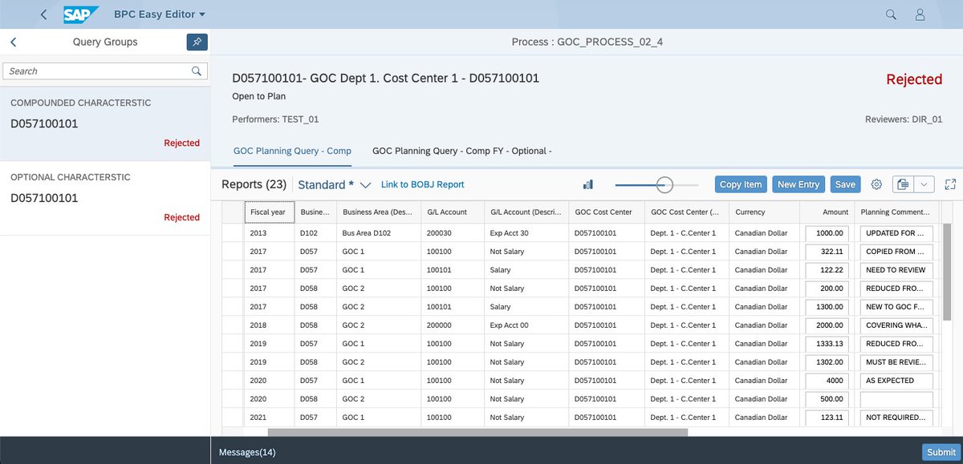Click the horizontal scrollbar of the table
The width and height of the screenshot is (963, 464).
tap(477, 432)
